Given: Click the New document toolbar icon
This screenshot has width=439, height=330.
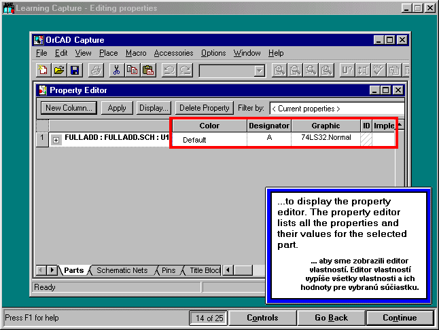Looking at the screenshot, I should (x=43, y=70).
